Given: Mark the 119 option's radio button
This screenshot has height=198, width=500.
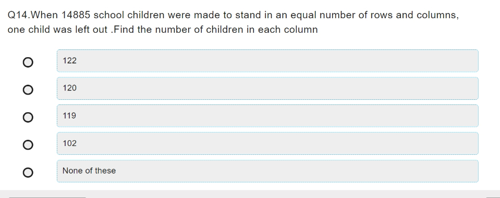Looking at the screenshot, I should 28,117.
